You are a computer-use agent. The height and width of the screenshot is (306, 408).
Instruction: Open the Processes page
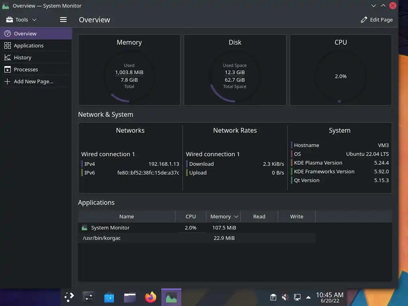(36, 69)
